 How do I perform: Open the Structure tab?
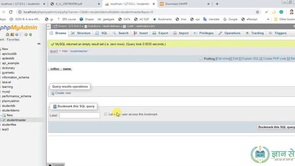[81, 33]
